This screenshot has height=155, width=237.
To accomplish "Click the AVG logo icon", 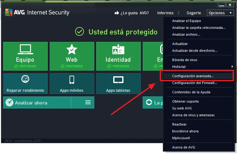I will coord(9,12).
